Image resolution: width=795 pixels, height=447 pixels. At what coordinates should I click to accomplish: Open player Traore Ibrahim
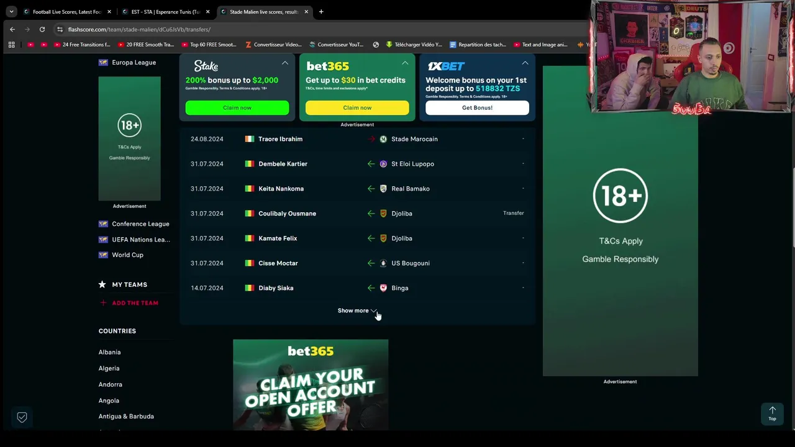[x=280, y=139]
